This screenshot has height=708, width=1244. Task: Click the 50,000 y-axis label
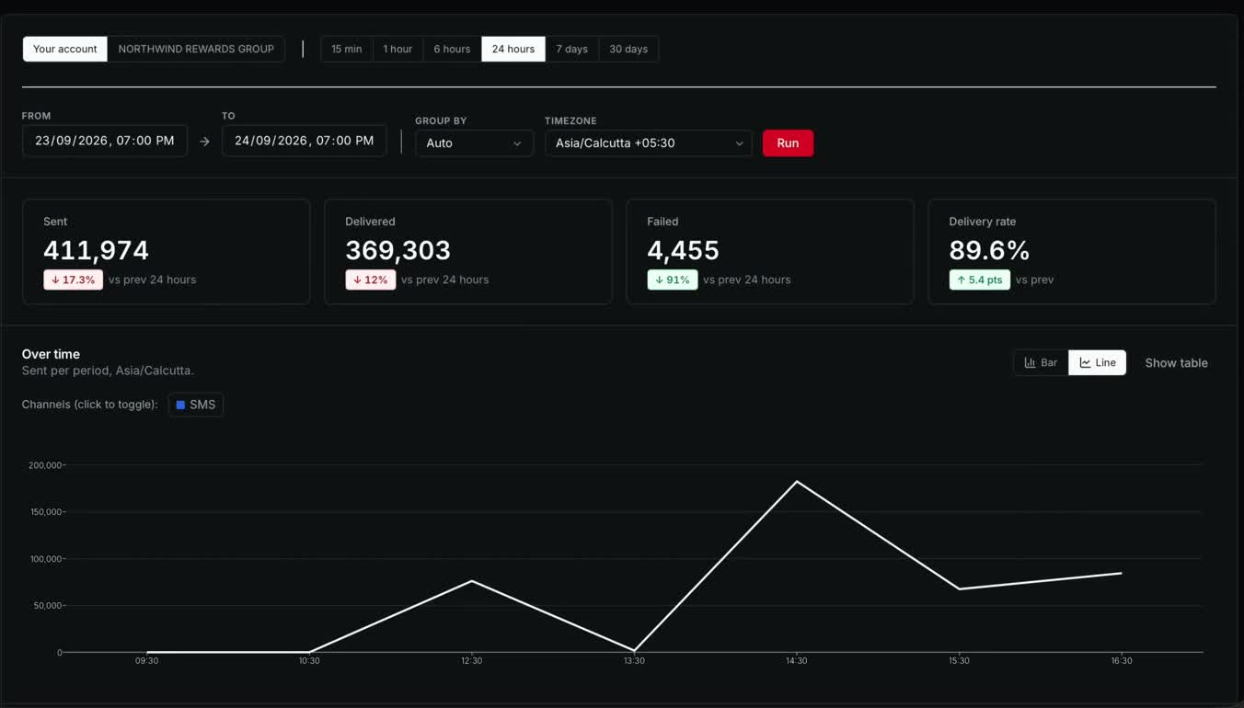[48, 606]
